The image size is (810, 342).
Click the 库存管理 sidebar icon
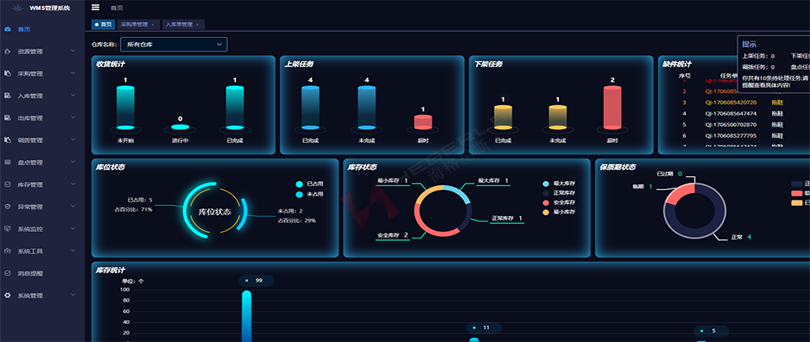tap(7, 184)
